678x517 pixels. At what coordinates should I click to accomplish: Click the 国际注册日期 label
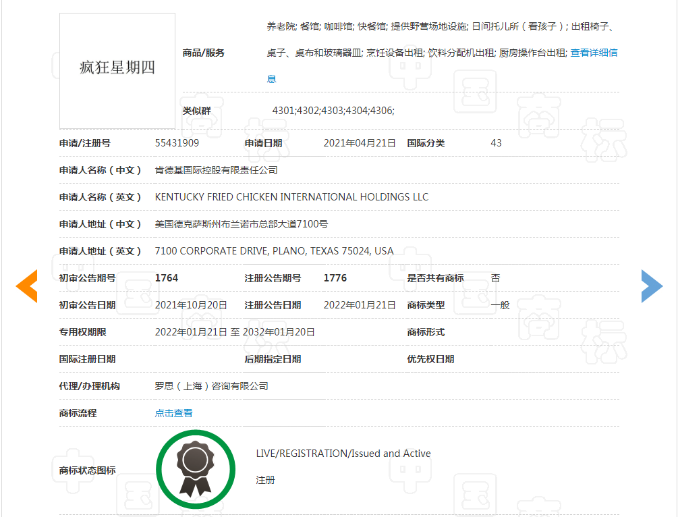pyautogui.click(x=87, y=359)
